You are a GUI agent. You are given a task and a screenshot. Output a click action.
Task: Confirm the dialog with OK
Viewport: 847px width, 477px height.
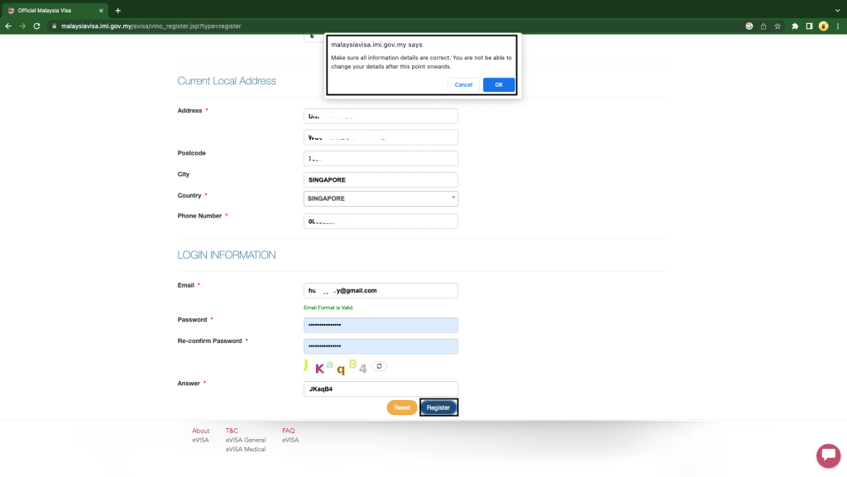click(499, 84)
